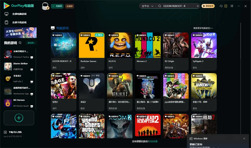This screenshot has height=148, width=251.
Task: Open the 游戏库> link
Action: (x=31, y=43)
